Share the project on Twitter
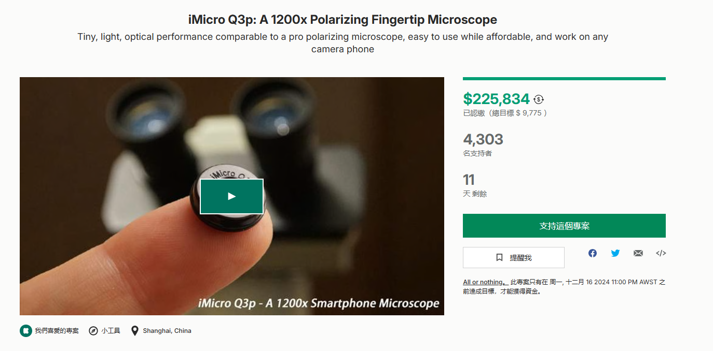Viewport: 713px width, 351px height. [x=615, y=253]
